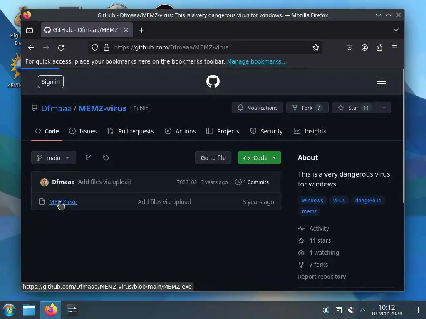
Task: Close the GitHub MEMZ-virus tab
Action: pos(126,30)
